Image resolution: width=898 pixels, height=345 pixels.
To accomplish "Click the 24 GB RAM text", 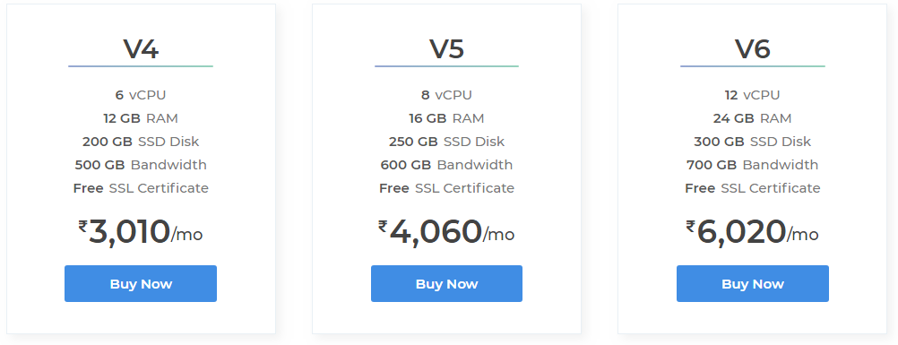I will [752, 118].
